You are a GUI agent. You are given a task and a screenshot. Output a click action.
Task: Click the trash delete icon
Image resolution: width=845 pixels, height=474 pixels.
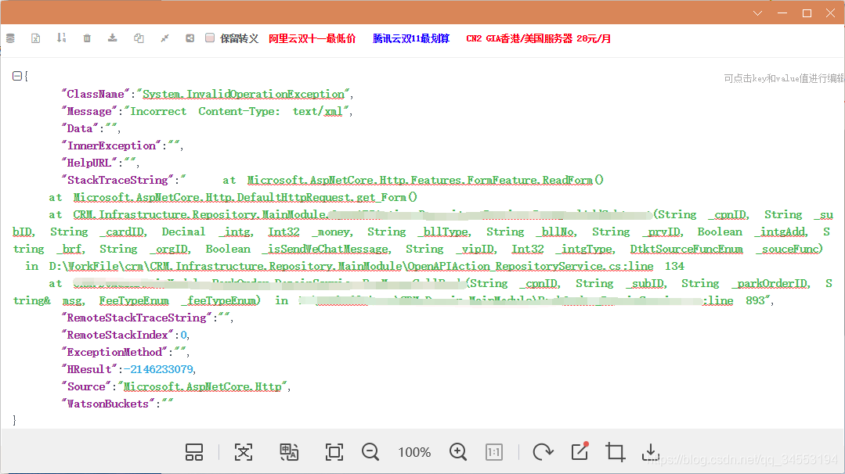87,38
